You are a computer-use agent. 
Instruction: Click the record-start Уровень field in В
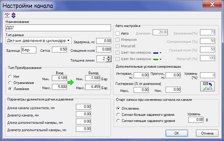pos(196,120)
